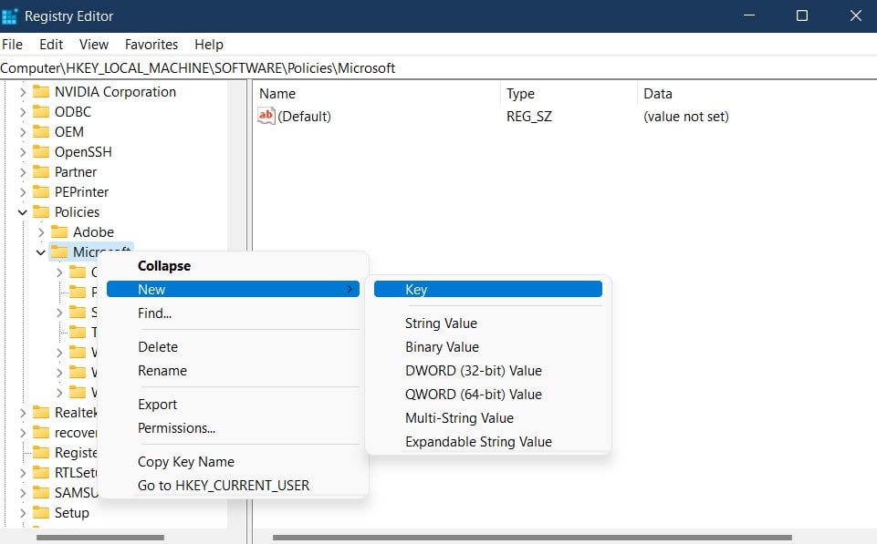Viewport: 877px width, 544px height.
Task: Expand the ODBC key
Action: pyautogui.click(x=23, y=112)
